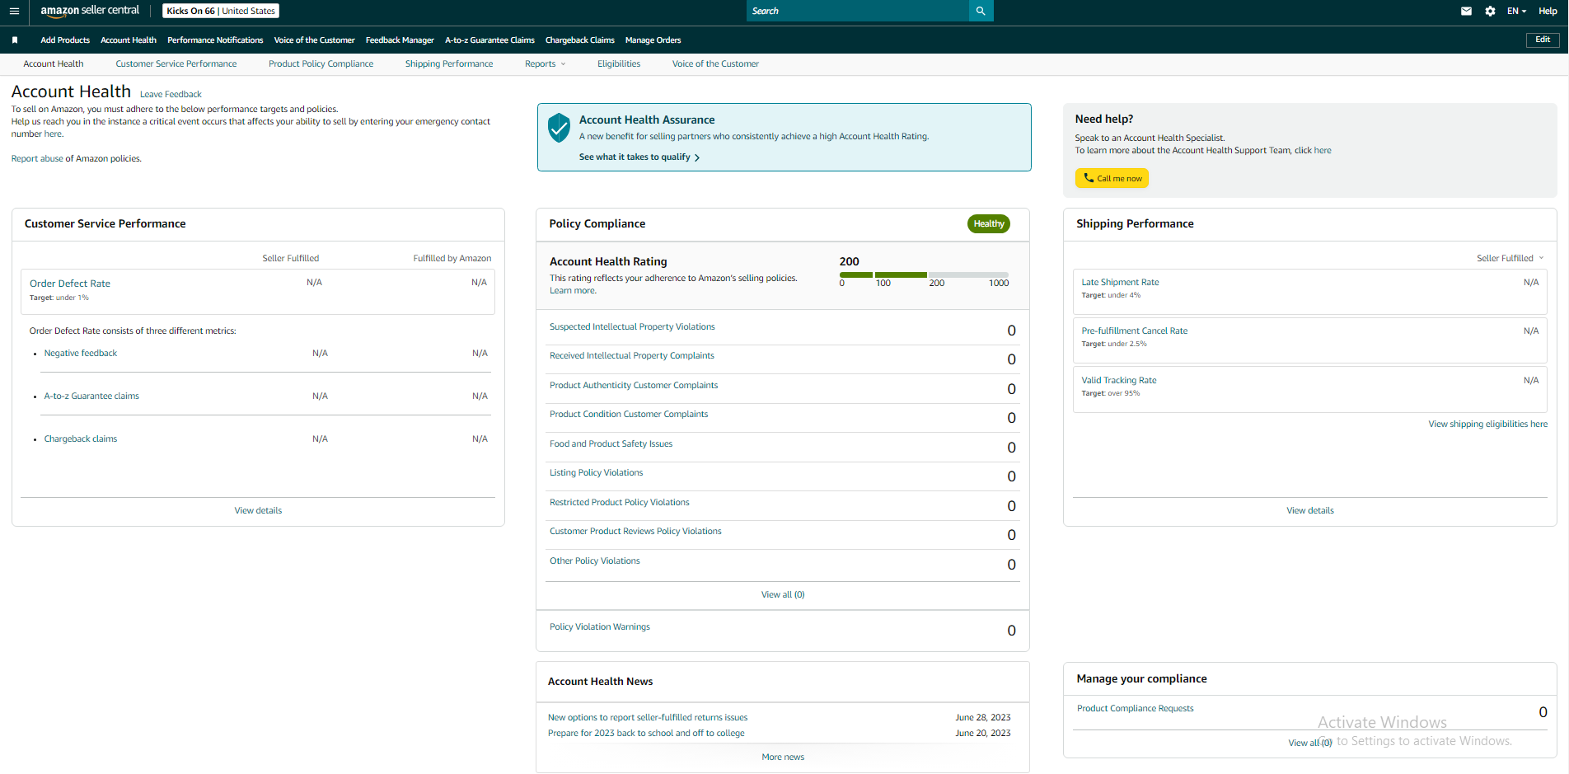Image resolution: width=1569 pixels, height=774 pixels.
Task: Select the Account Health tab
Action: click(54, 63)
